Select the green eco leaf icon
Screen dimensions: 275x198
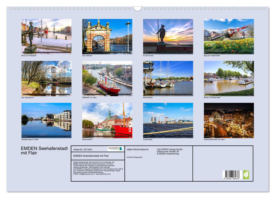pos(246,174)
